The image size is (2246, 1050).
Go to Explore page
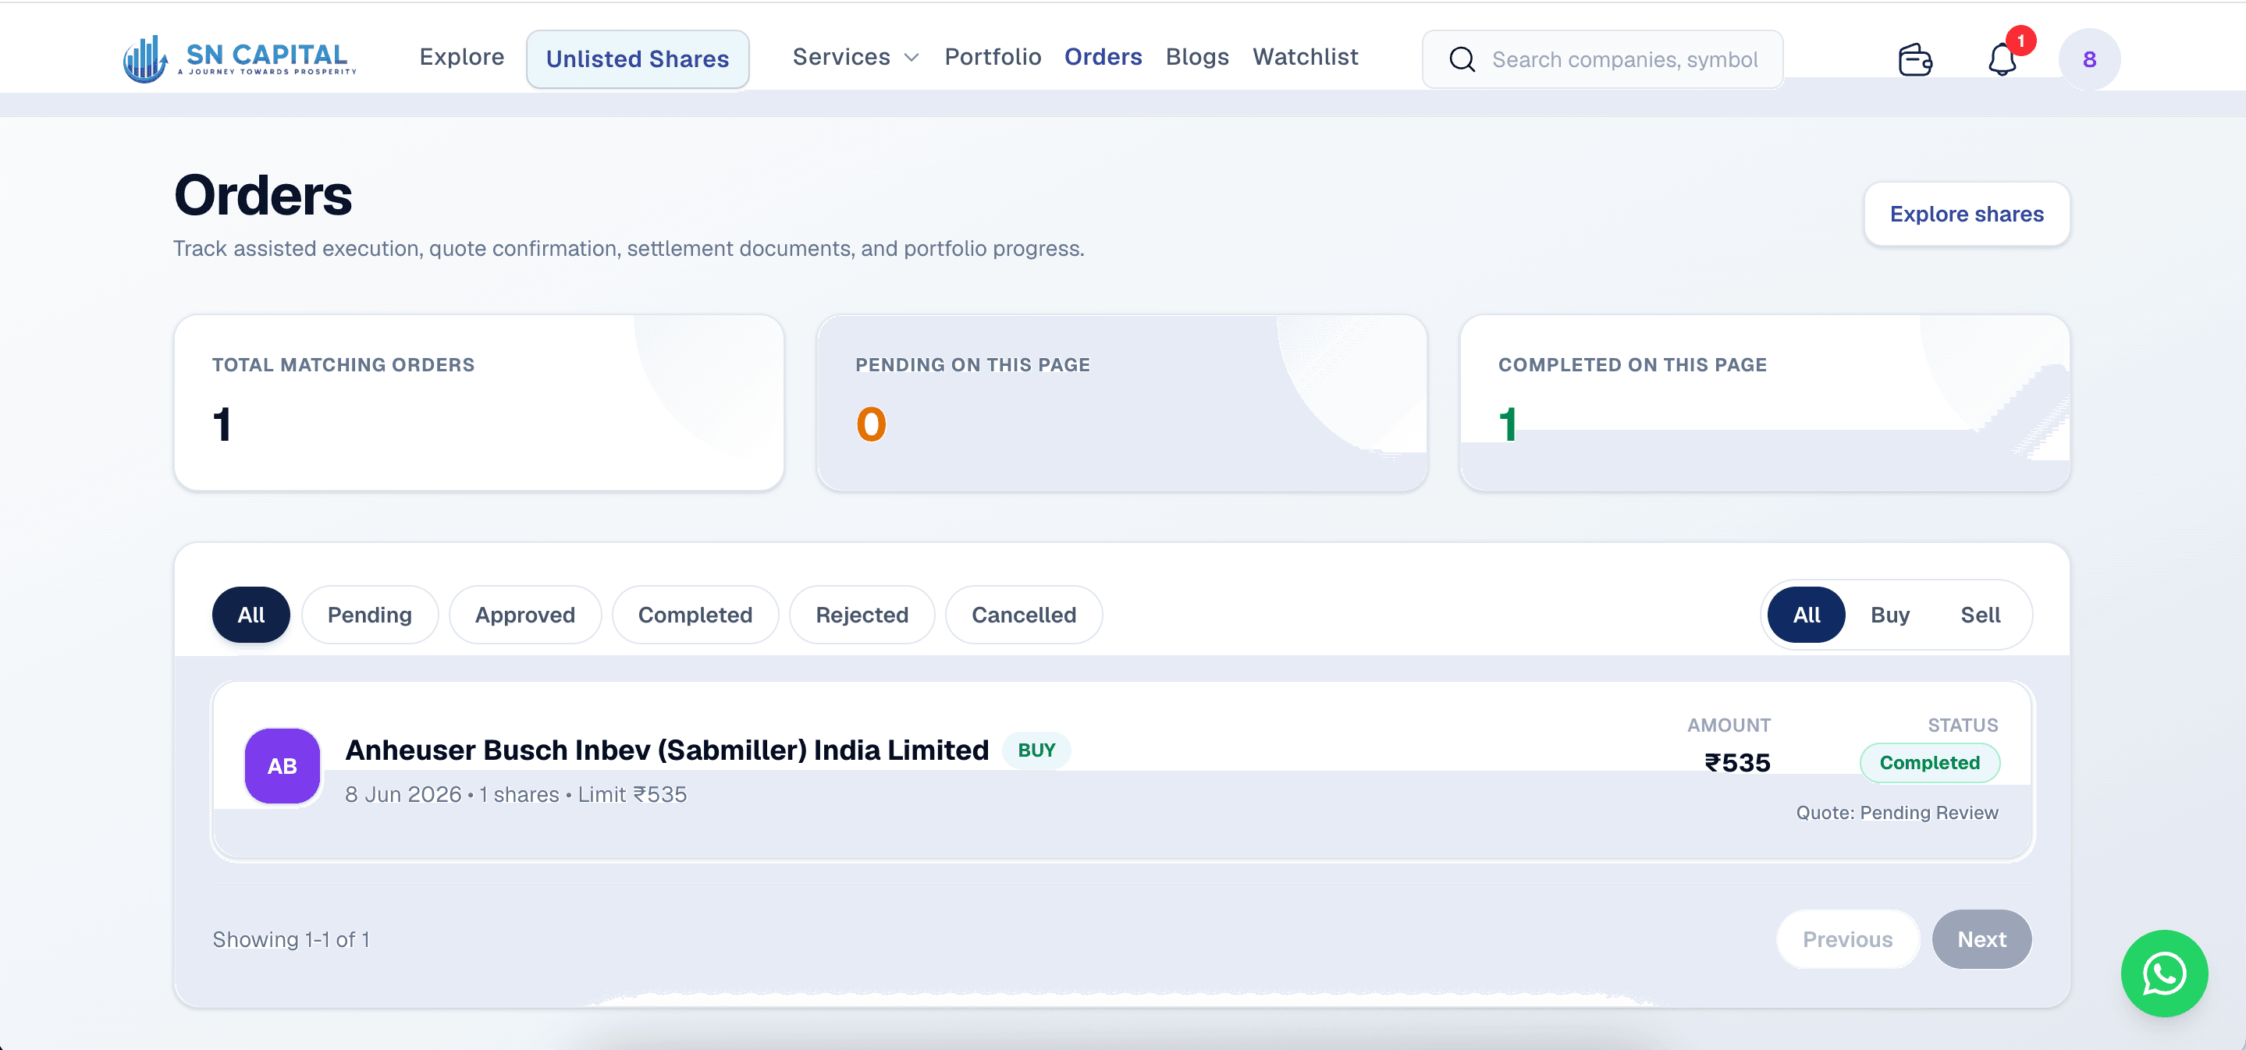click(x=461, y=57)
